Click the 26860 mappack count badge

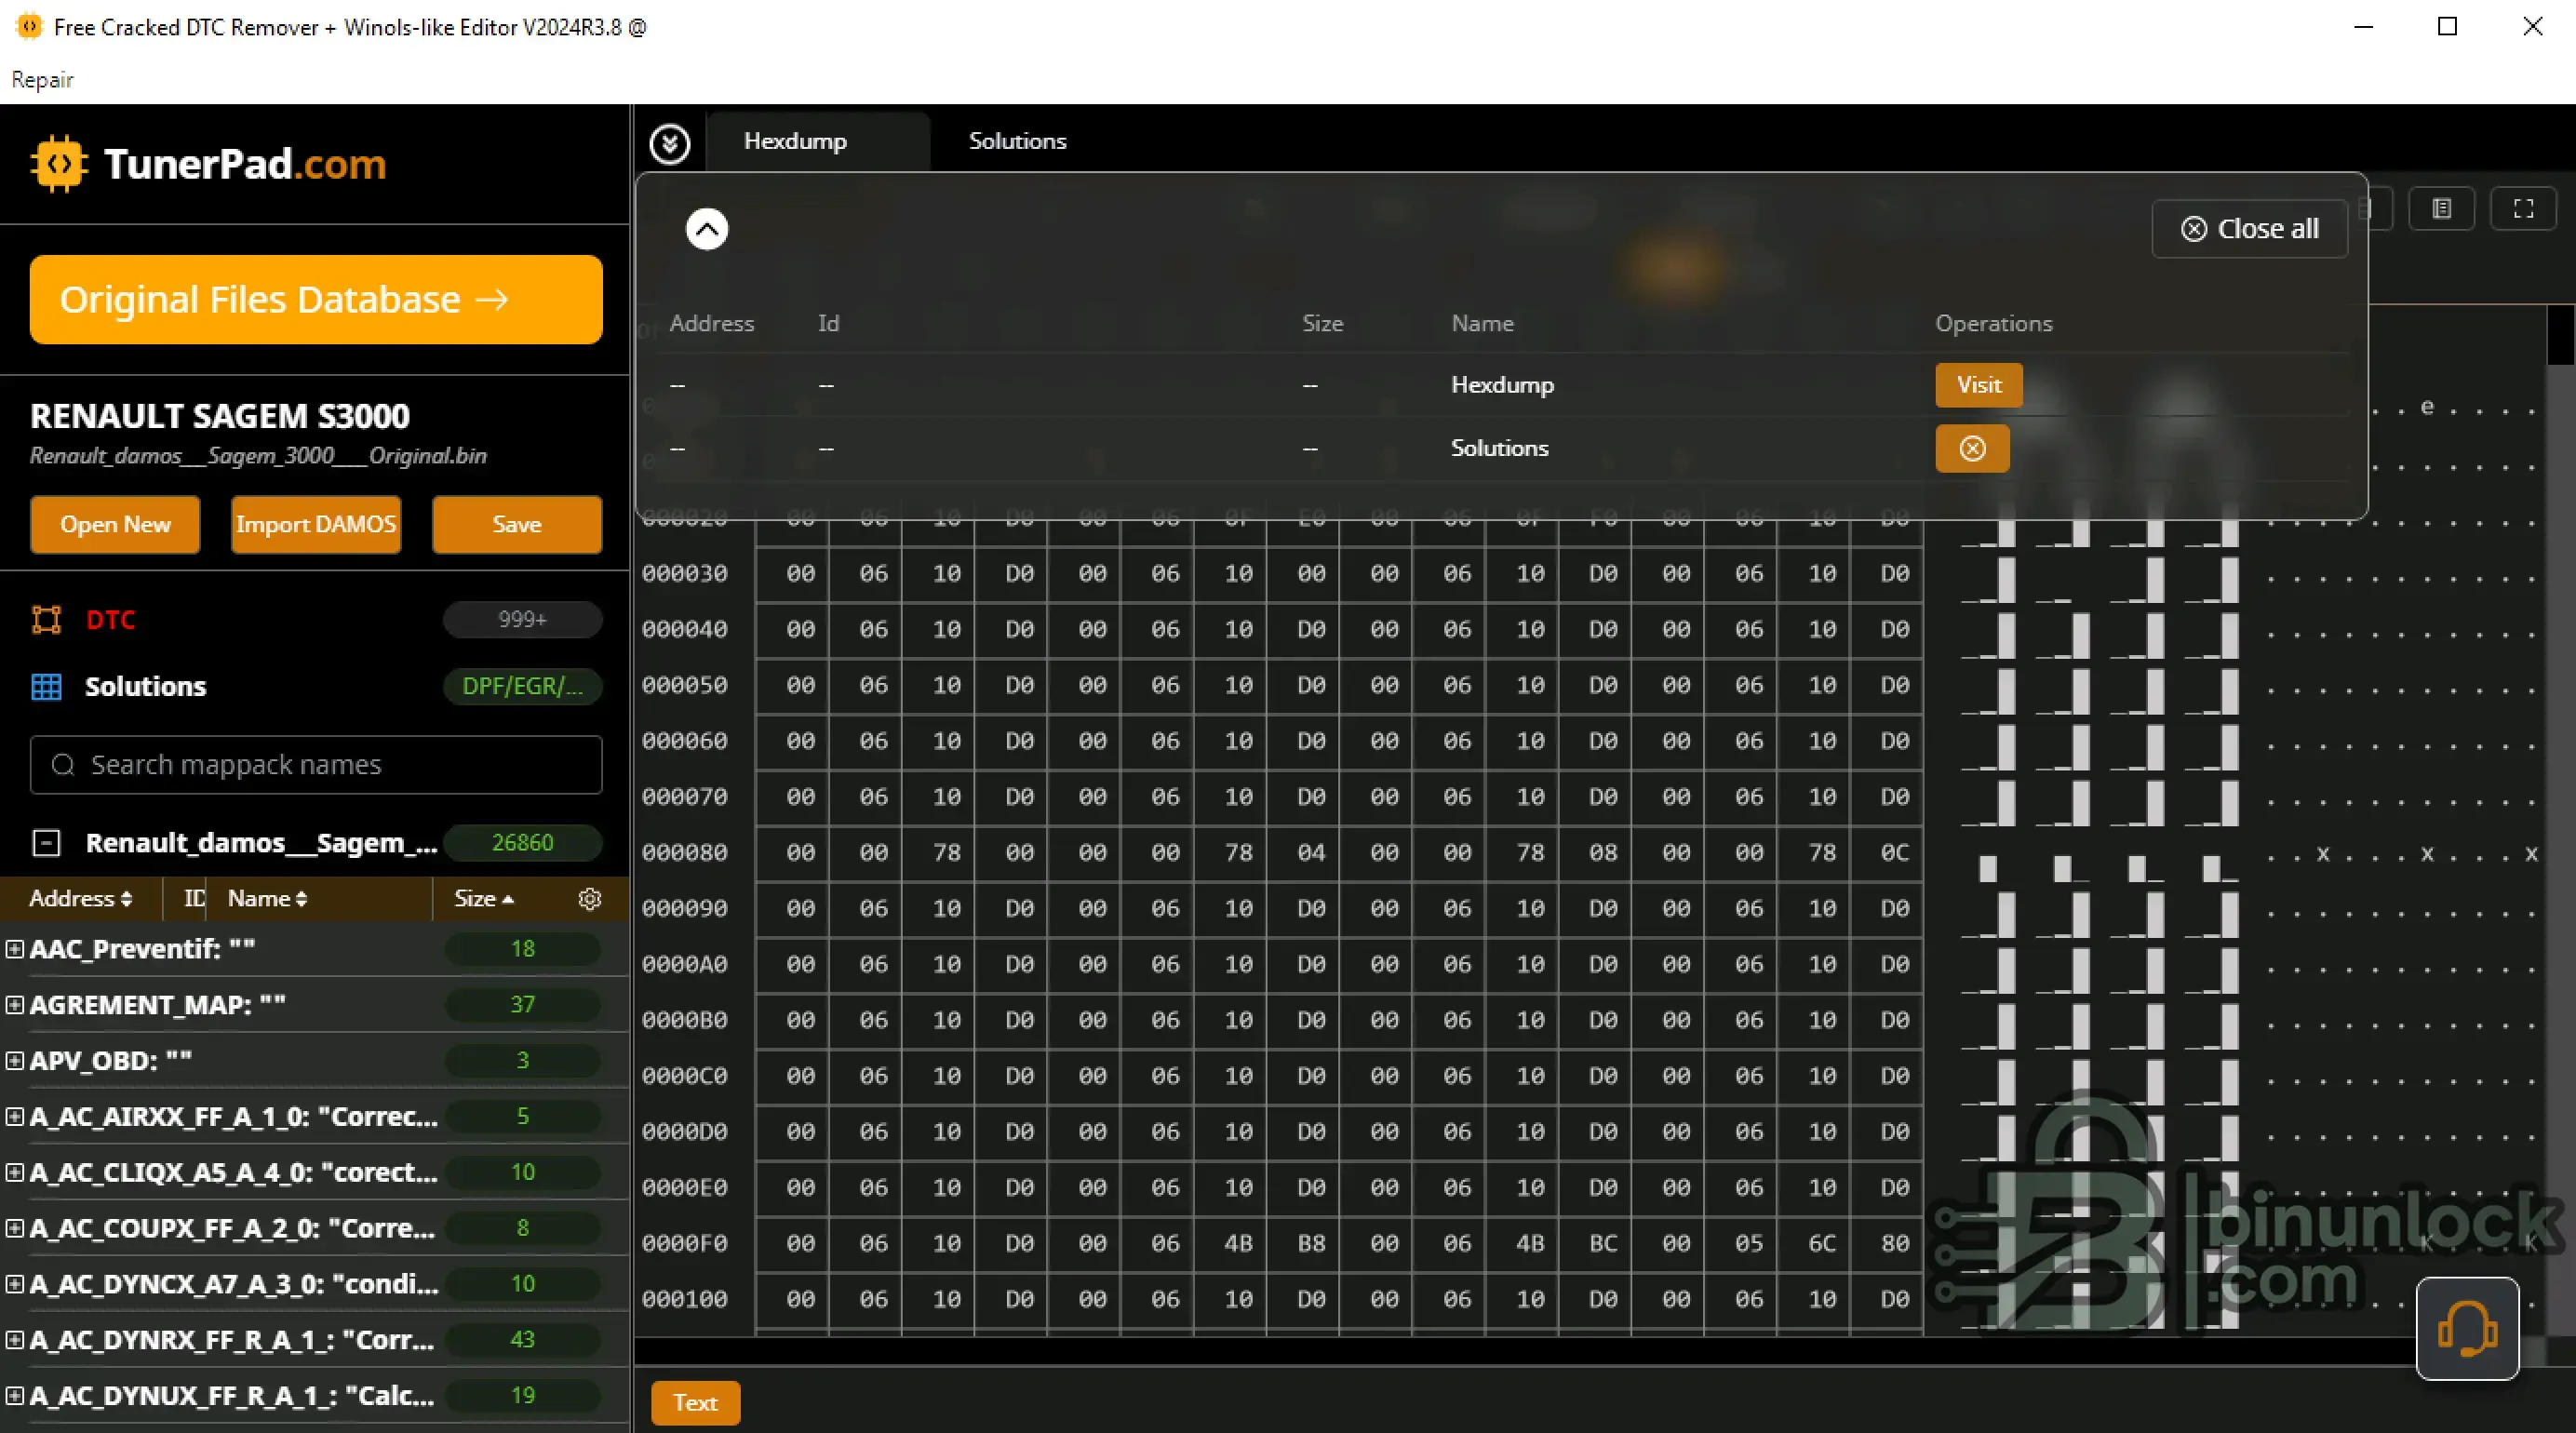click(x=523, y=843)
